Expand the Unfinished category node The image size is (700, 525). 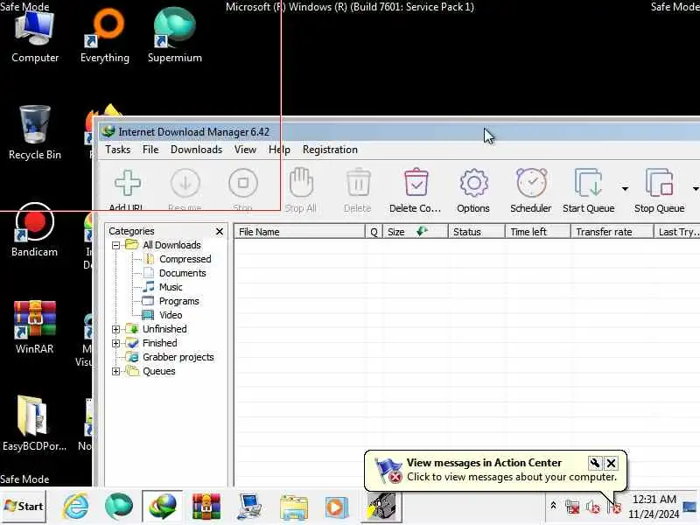(116, 329)
